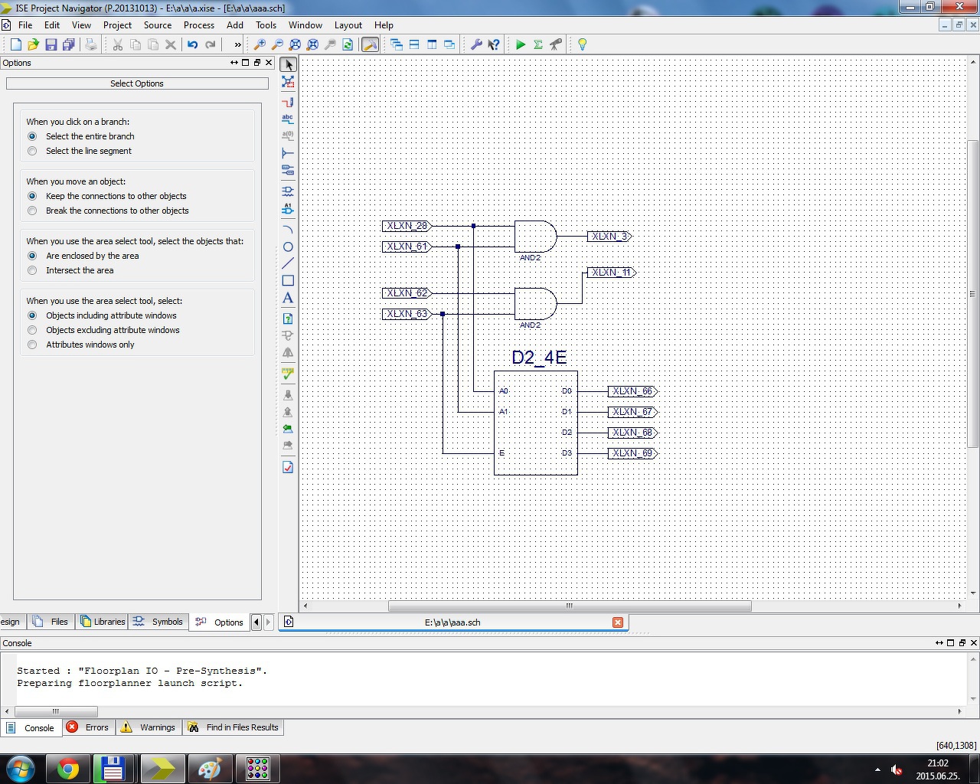980x784 pixels.
Task: Select 'Intersect the area' radio button
Action: (32, 270)
